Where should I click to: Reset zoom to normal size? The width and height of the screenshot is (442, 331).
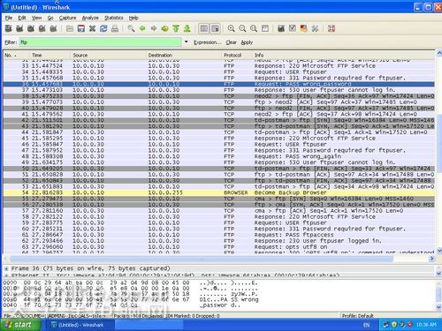tap(254, 28)
